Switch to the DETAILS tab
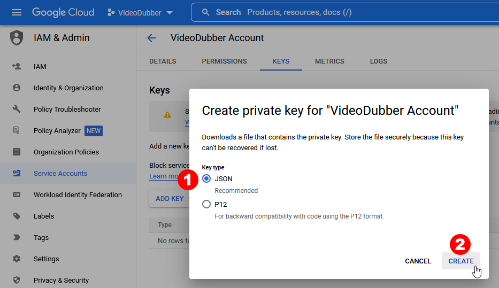The width and height of the screenshot is (499, 288). (x=163, y=61)
